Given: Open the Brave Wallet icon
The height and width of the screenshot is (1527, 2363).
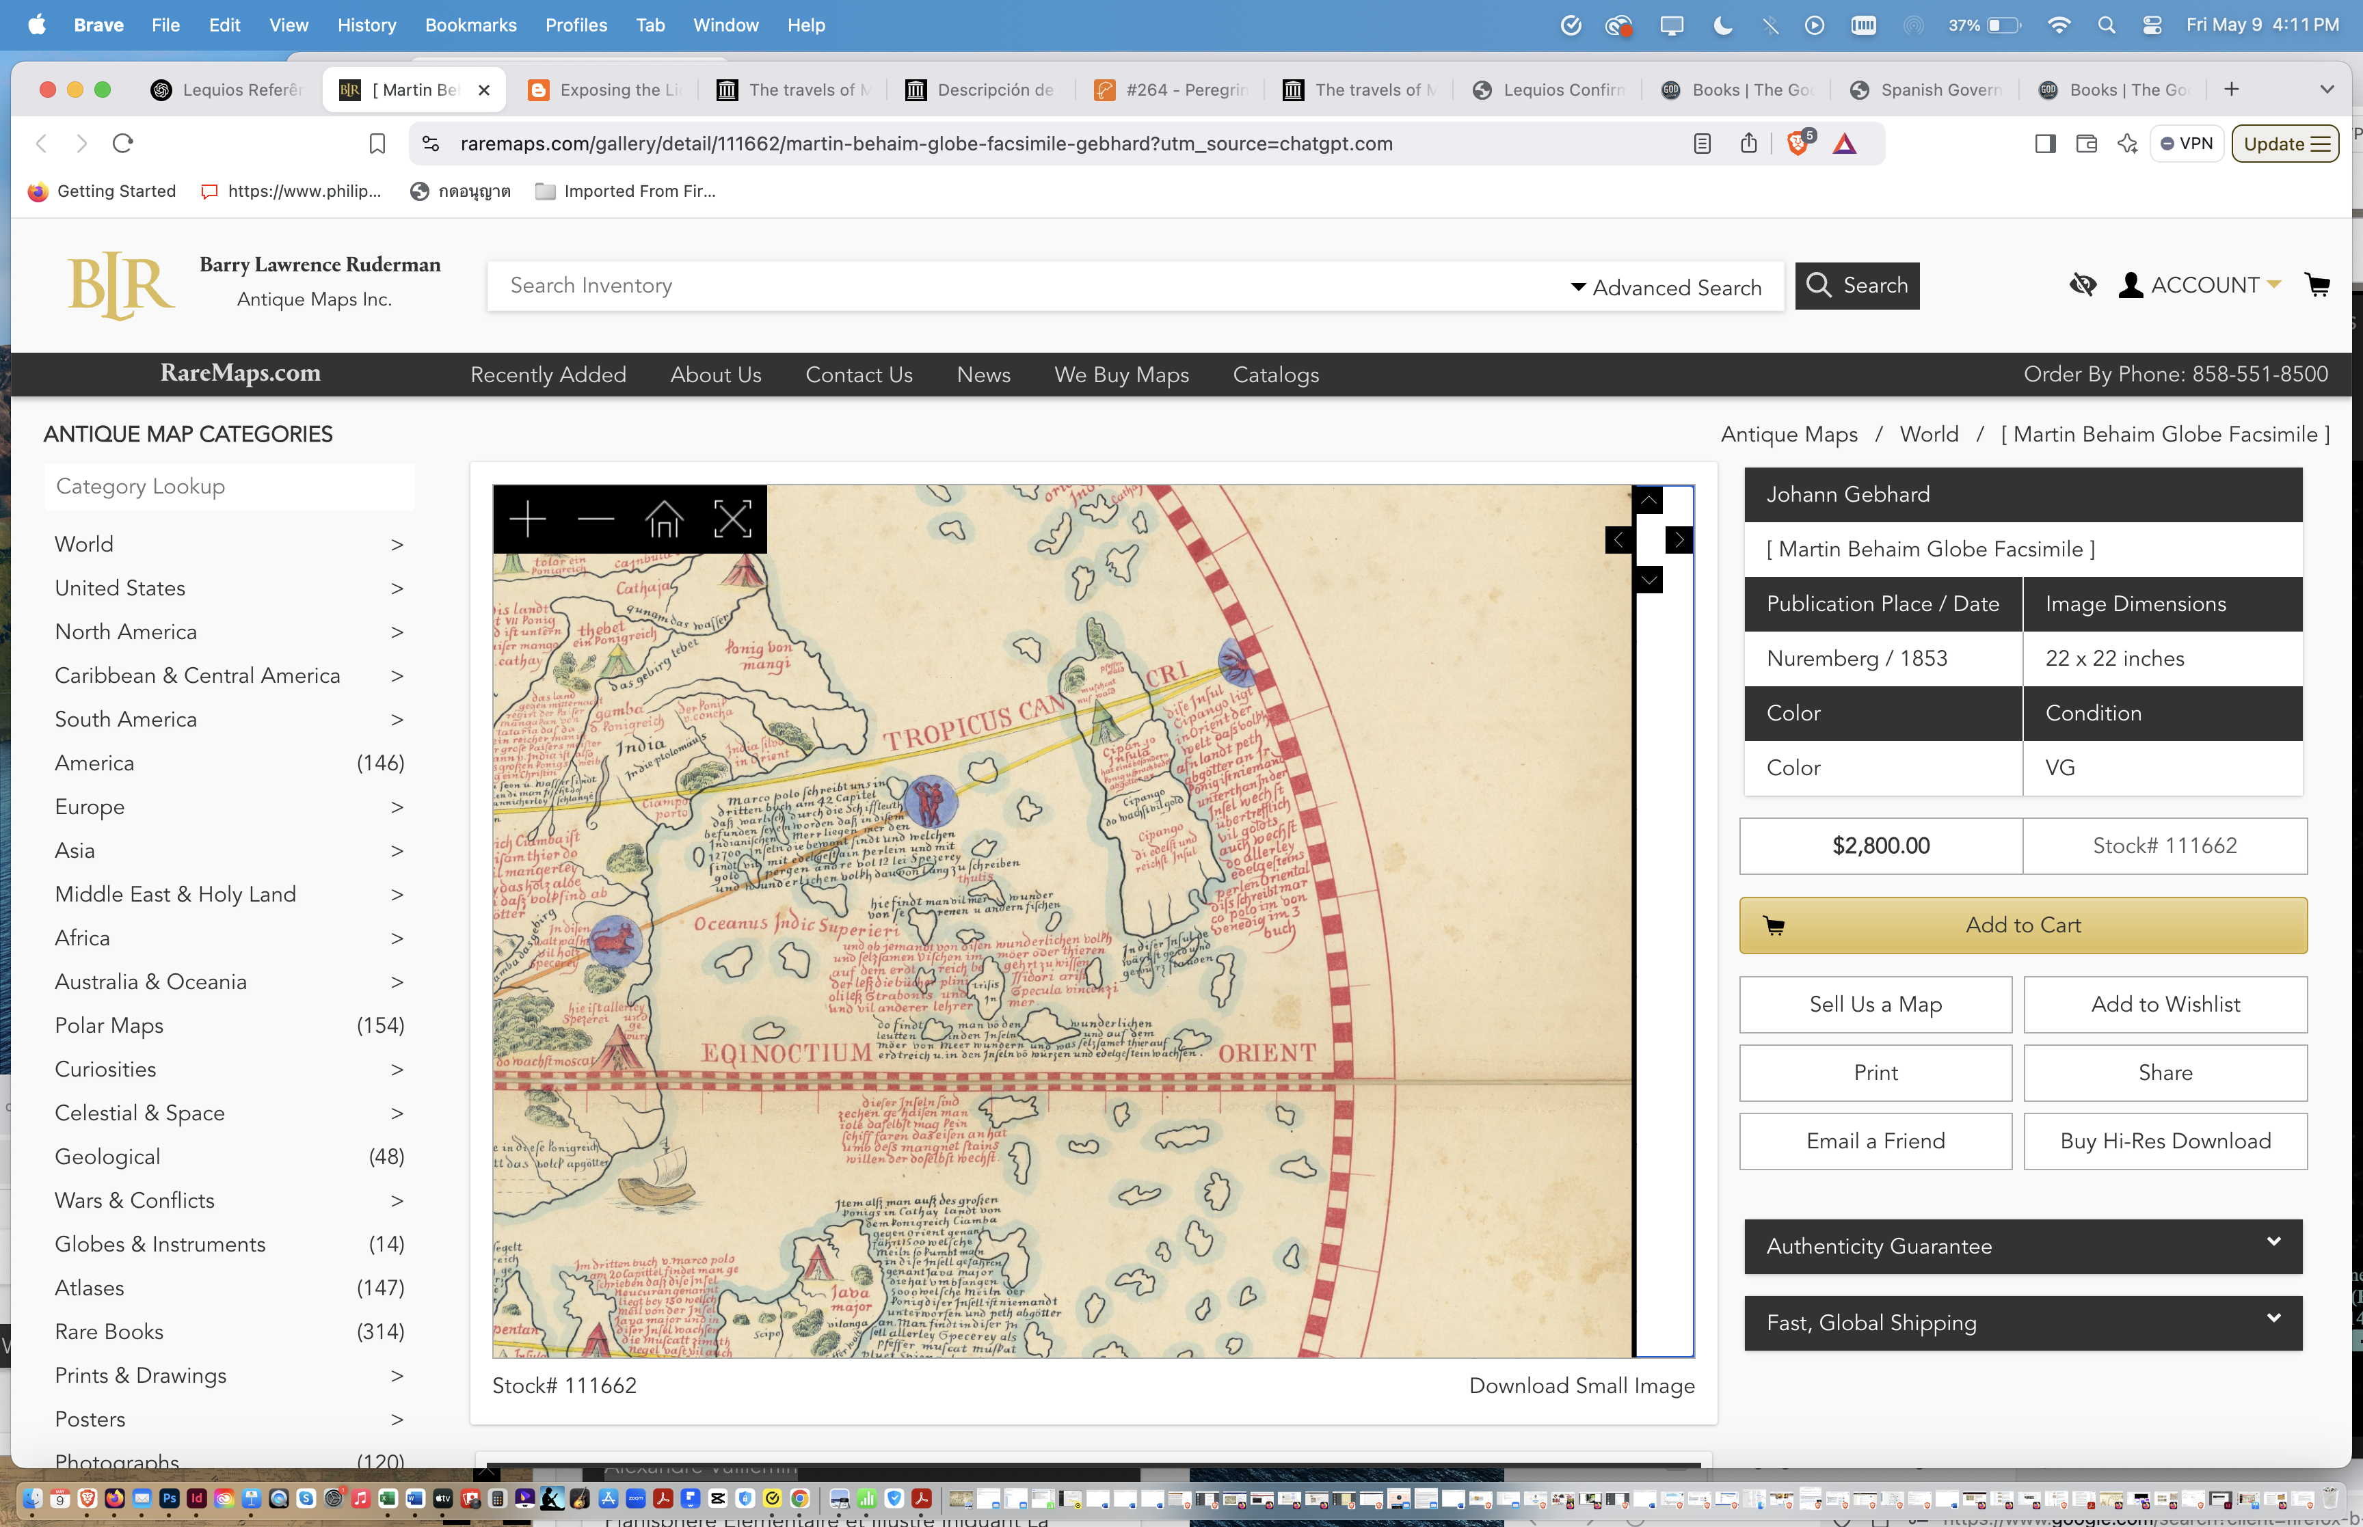Looking at the screenshot, I should (2086, 144).
